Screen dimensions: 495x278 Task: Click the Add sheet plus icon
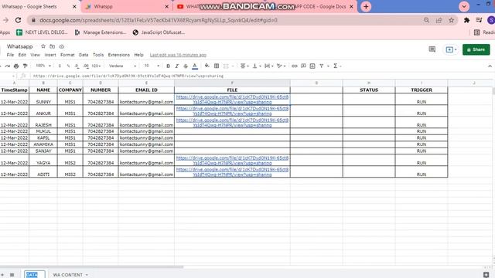coord(2,275)
